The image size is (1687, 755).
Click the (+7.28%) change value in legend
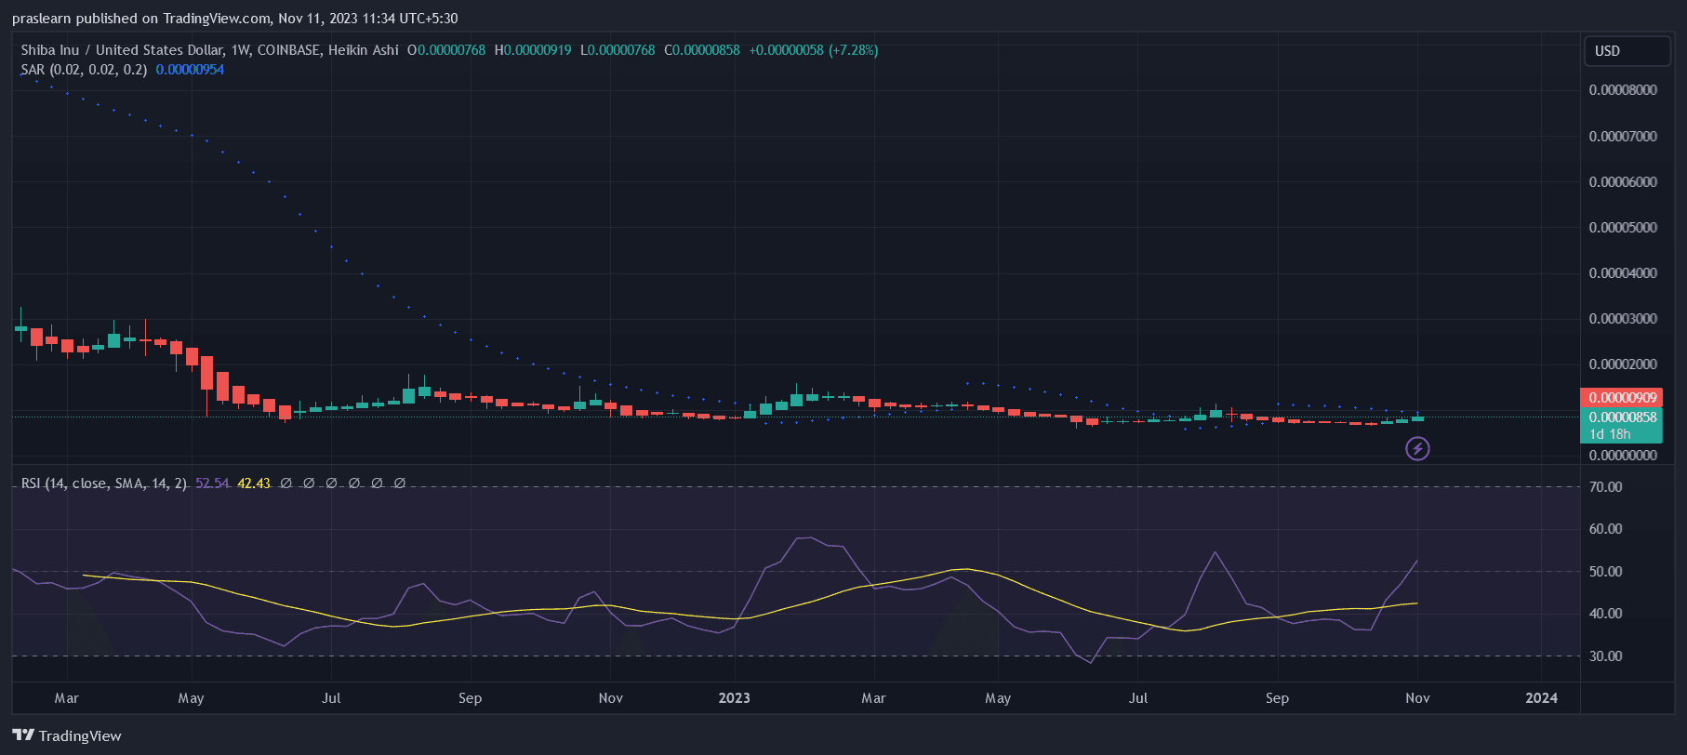(x=853, y=50)
